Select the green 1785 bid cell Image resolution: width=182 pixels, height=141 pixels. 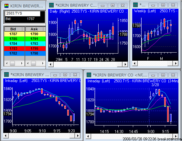click(15, 39)
